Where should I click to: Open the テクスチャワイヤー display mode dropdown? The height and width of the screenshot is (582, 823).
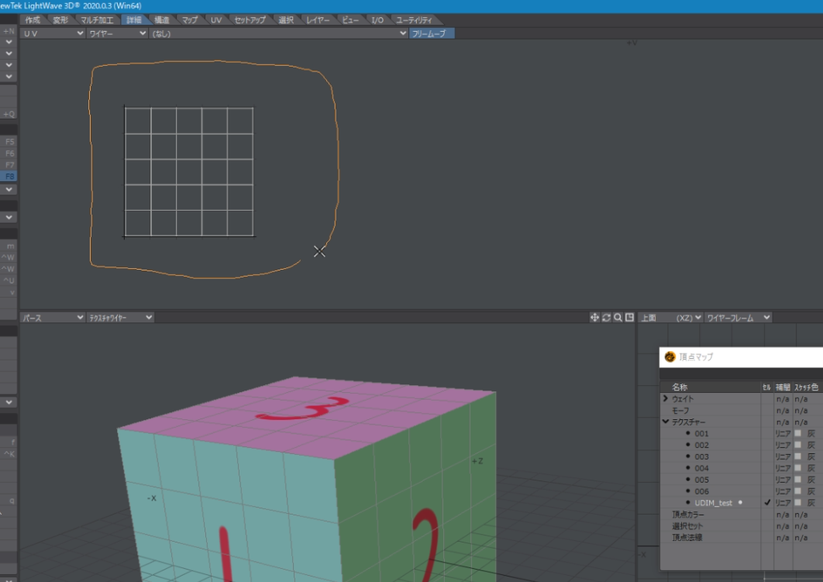120,318
